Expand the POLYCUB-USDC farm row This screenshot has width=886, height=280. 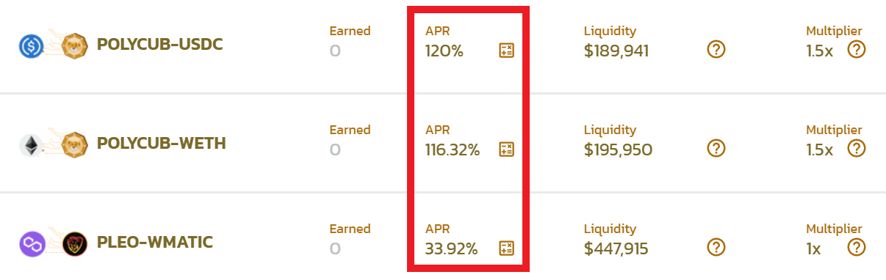pos(443,46)
